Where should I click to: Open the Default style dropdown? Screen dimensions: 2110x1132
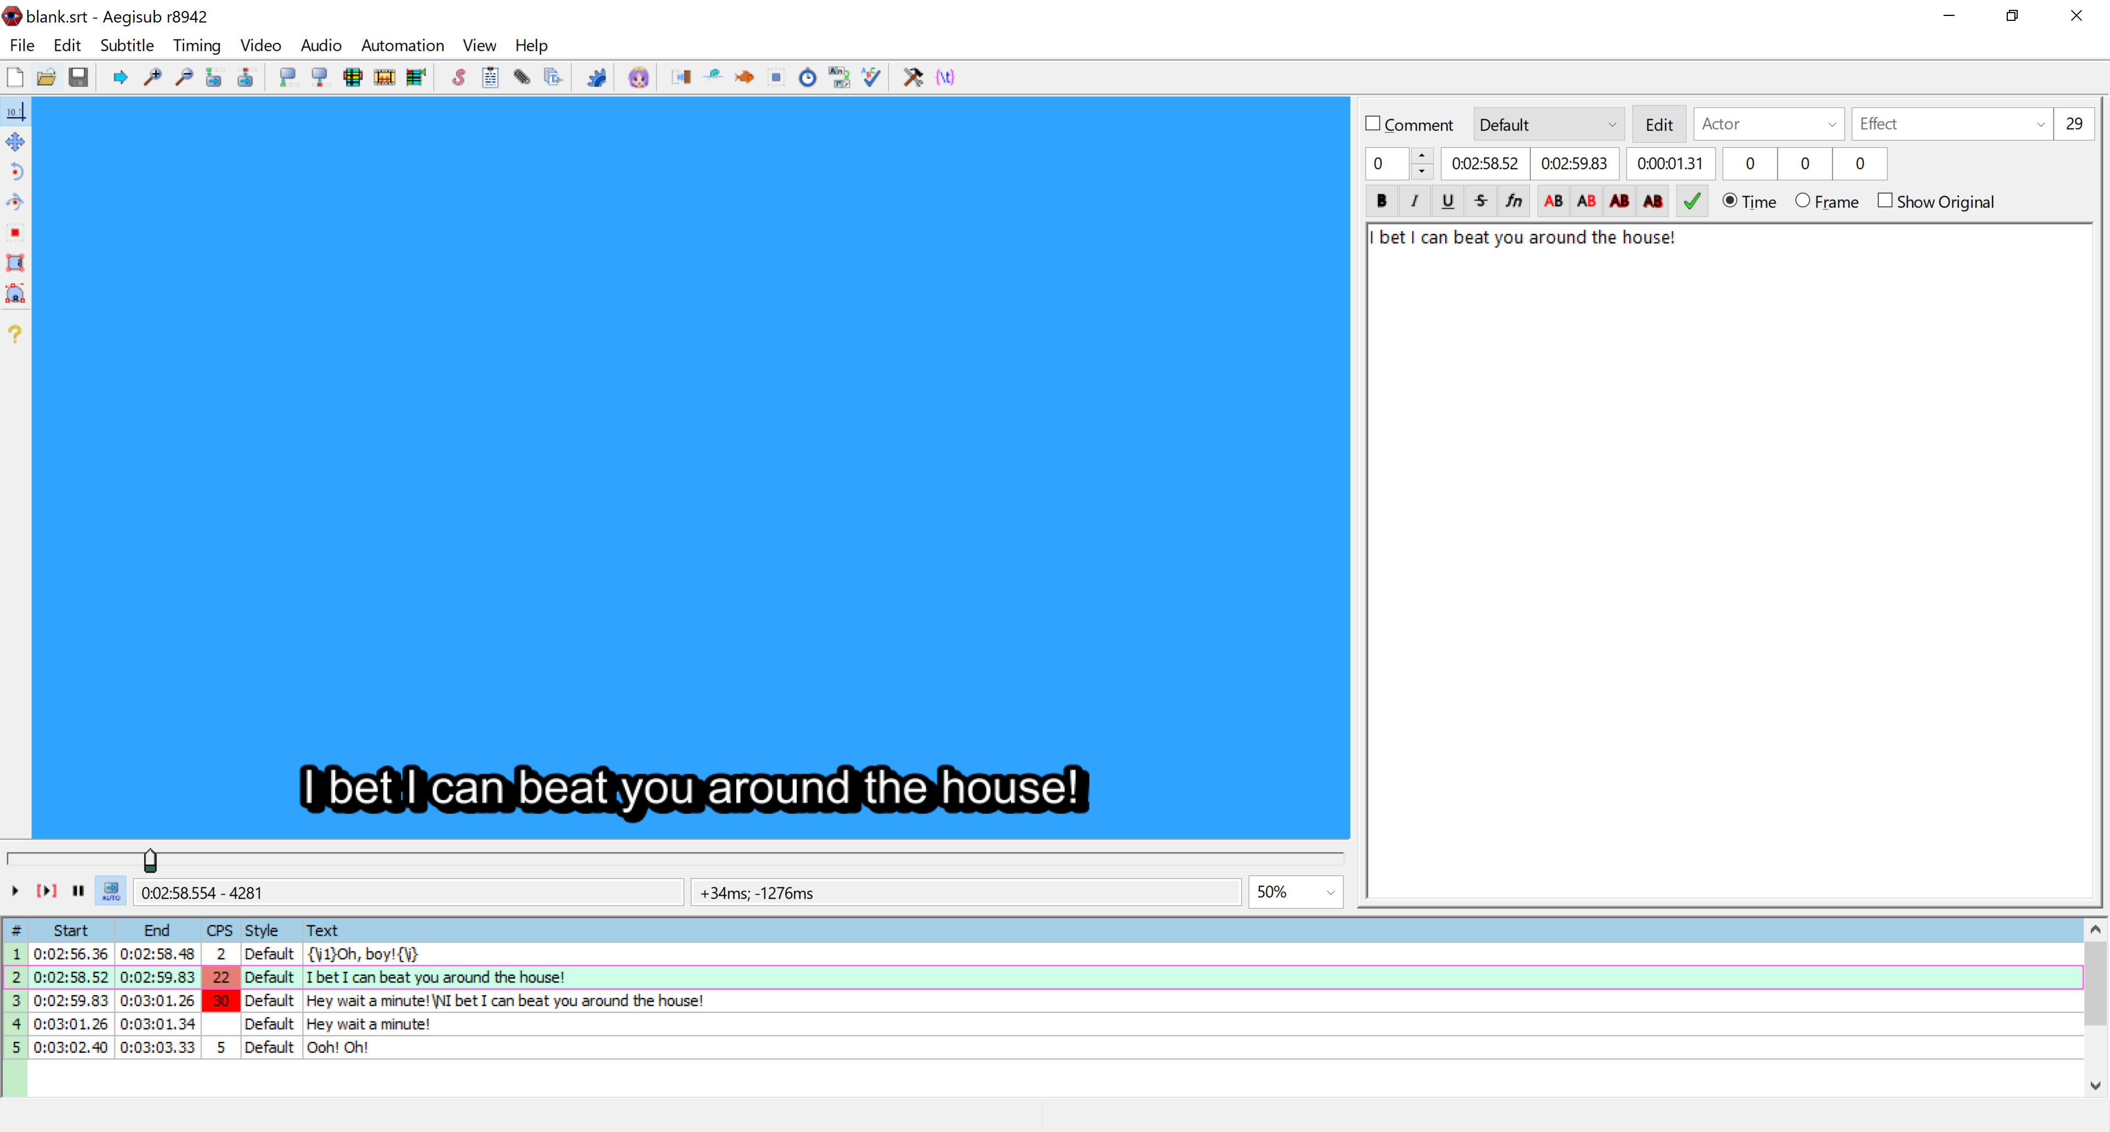tap(1548, 125)
